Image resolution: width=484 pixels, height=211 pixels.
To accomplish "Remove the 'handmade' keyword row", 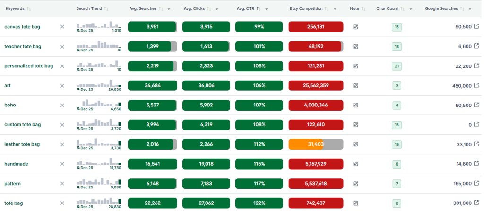I will 62,164.
